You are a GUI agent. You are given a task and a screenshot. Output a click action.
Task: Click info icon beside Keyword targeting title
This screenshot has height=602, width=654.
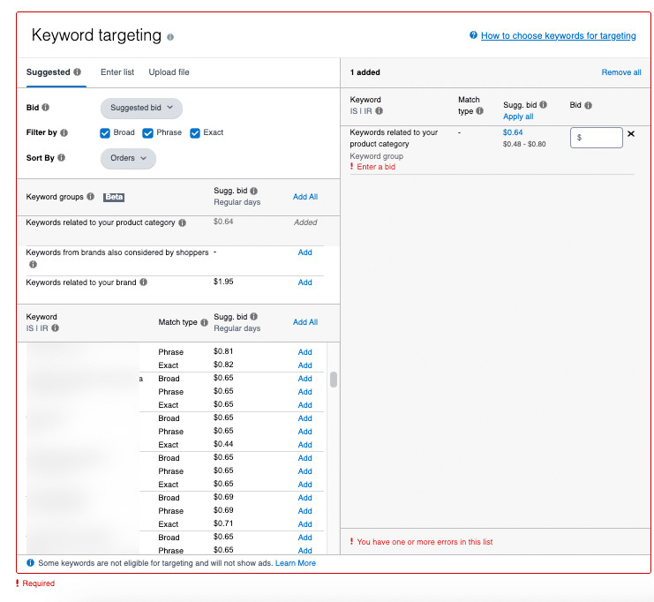(170, 37)
